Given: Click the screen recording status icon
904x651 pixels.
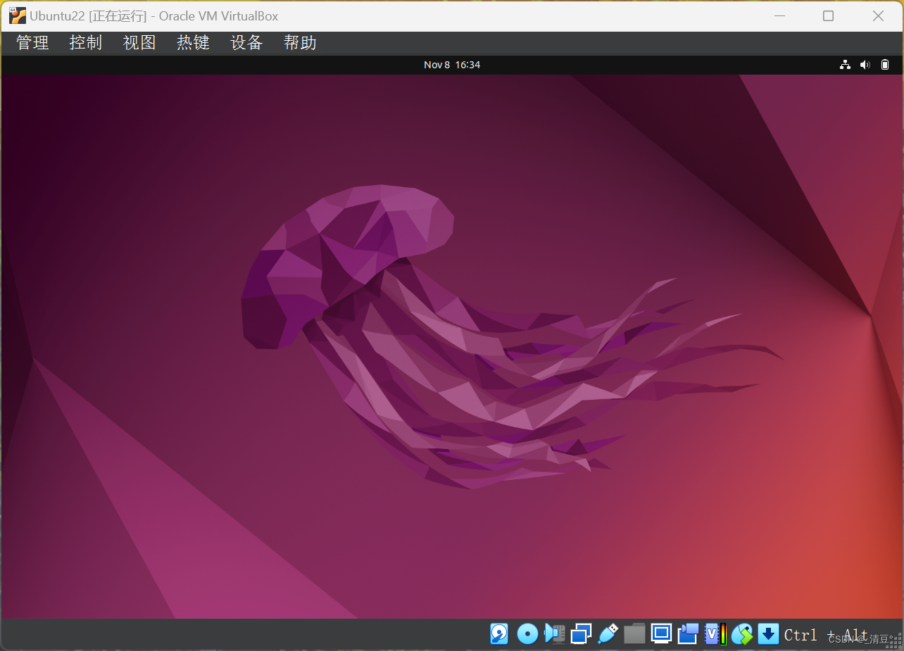Looking at the screenshot, I should point(688,634).
